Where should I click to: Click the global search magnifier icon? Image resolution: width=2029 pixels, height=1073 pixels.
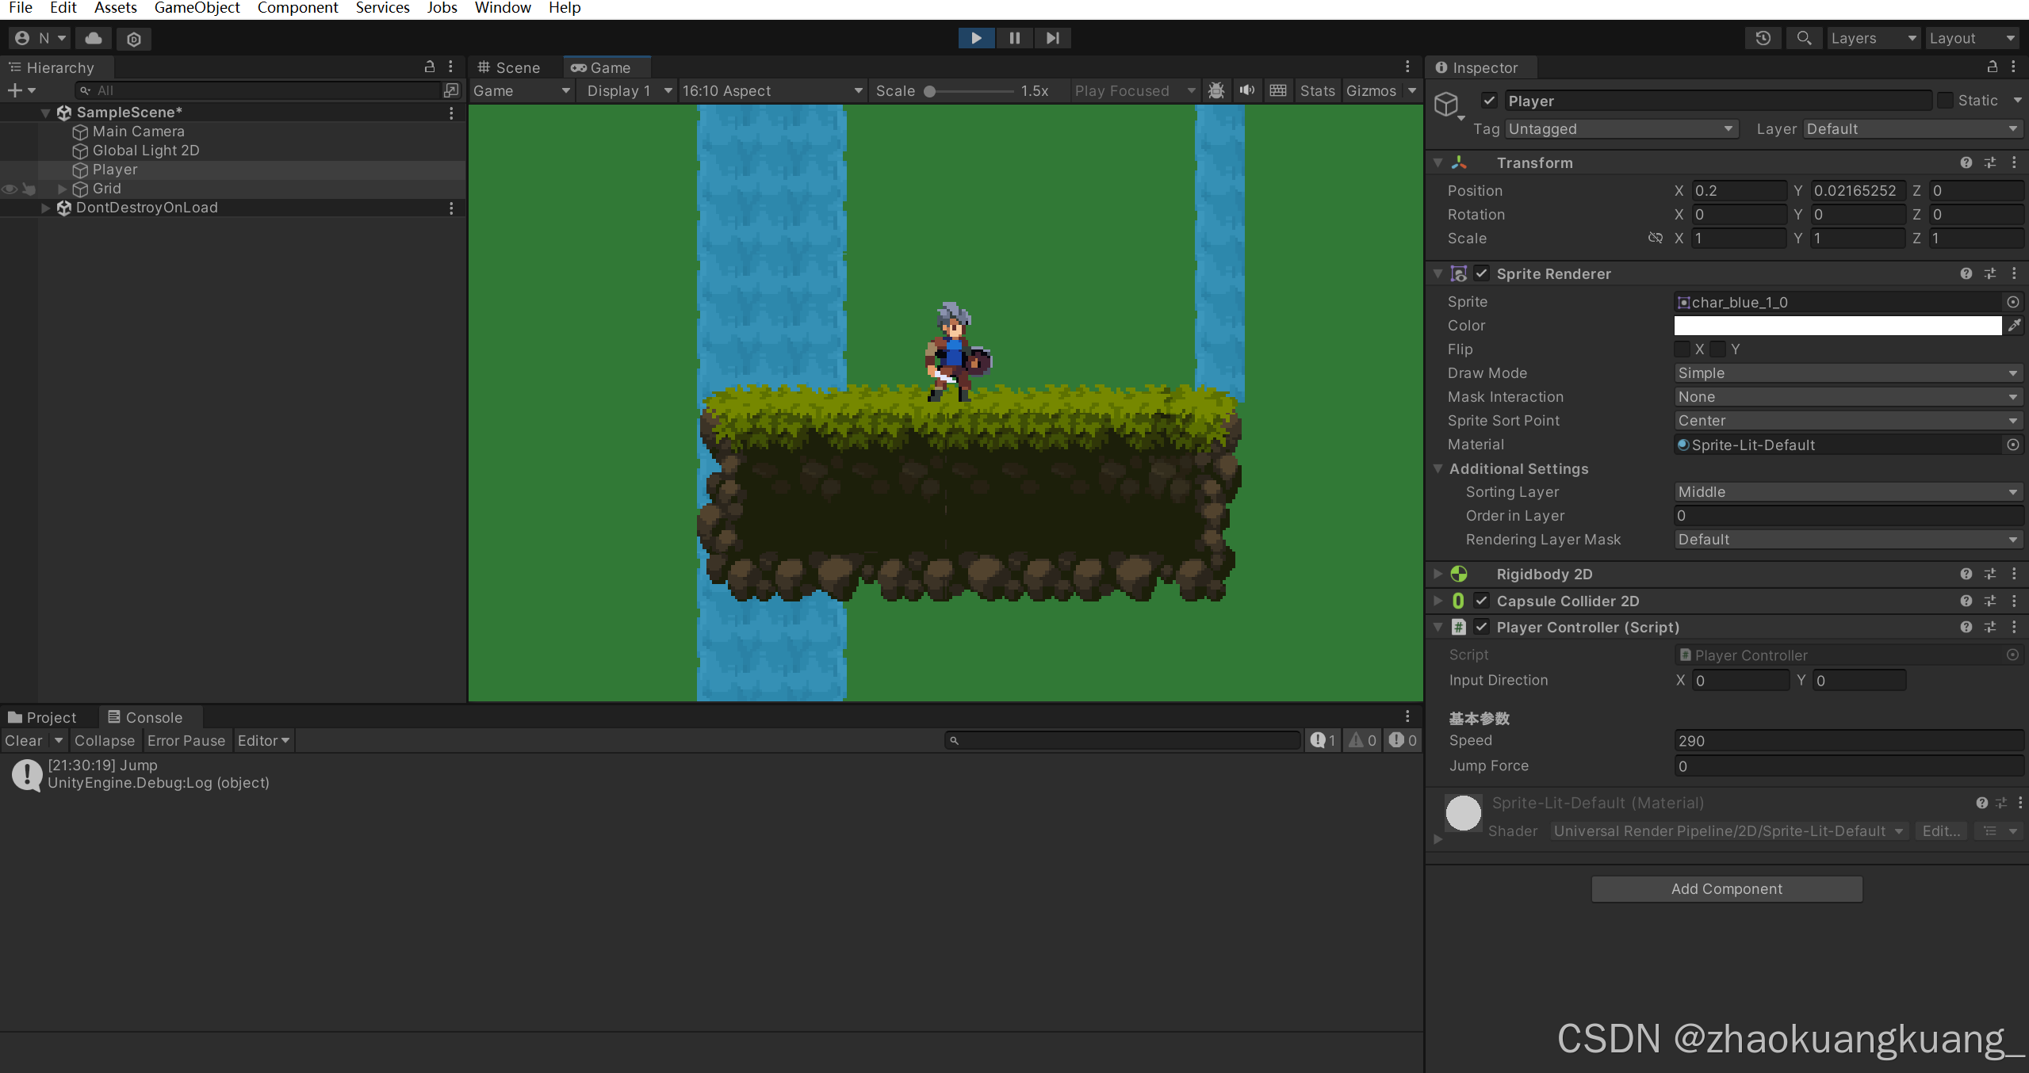point(1804,38)
